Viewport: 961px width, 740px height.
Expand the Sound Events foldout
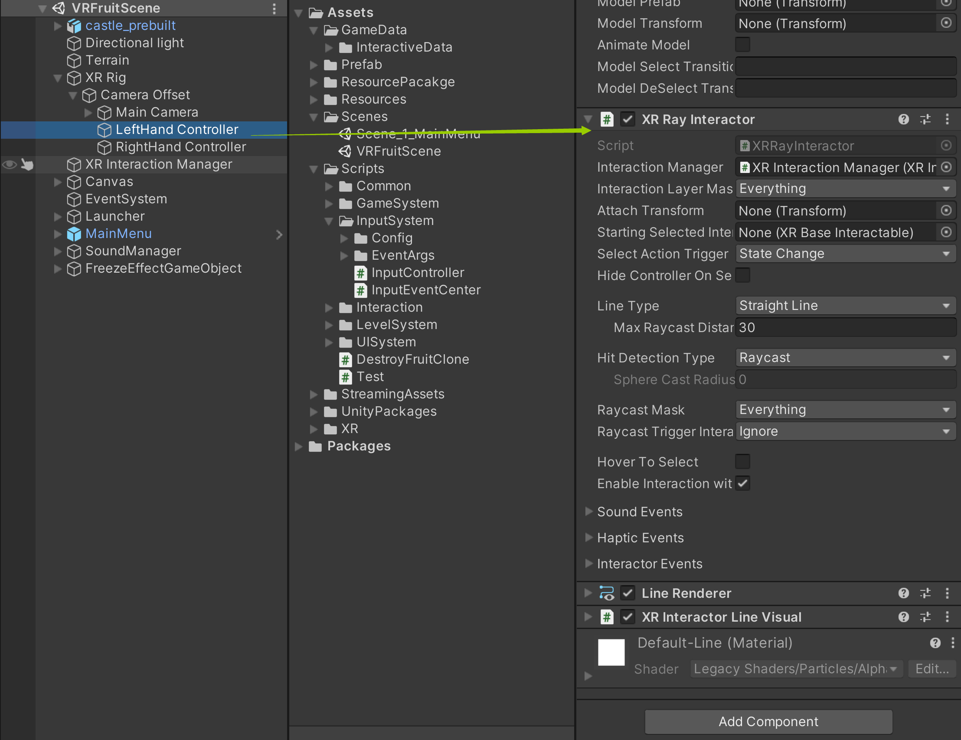click(589, 511)
